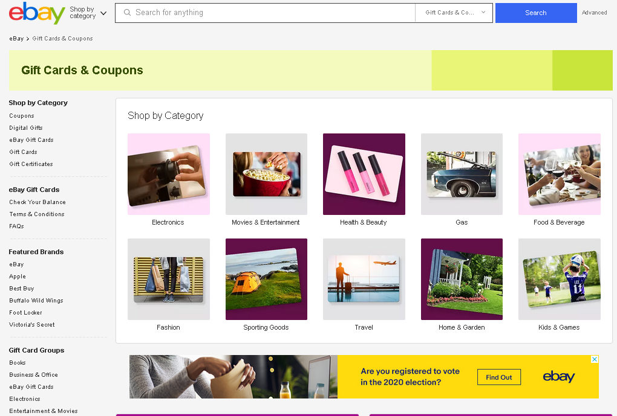The height and width of the screenshot is (416, 617).
Task: Open Coupons in the sidebar
Action: tap(22, 116)
